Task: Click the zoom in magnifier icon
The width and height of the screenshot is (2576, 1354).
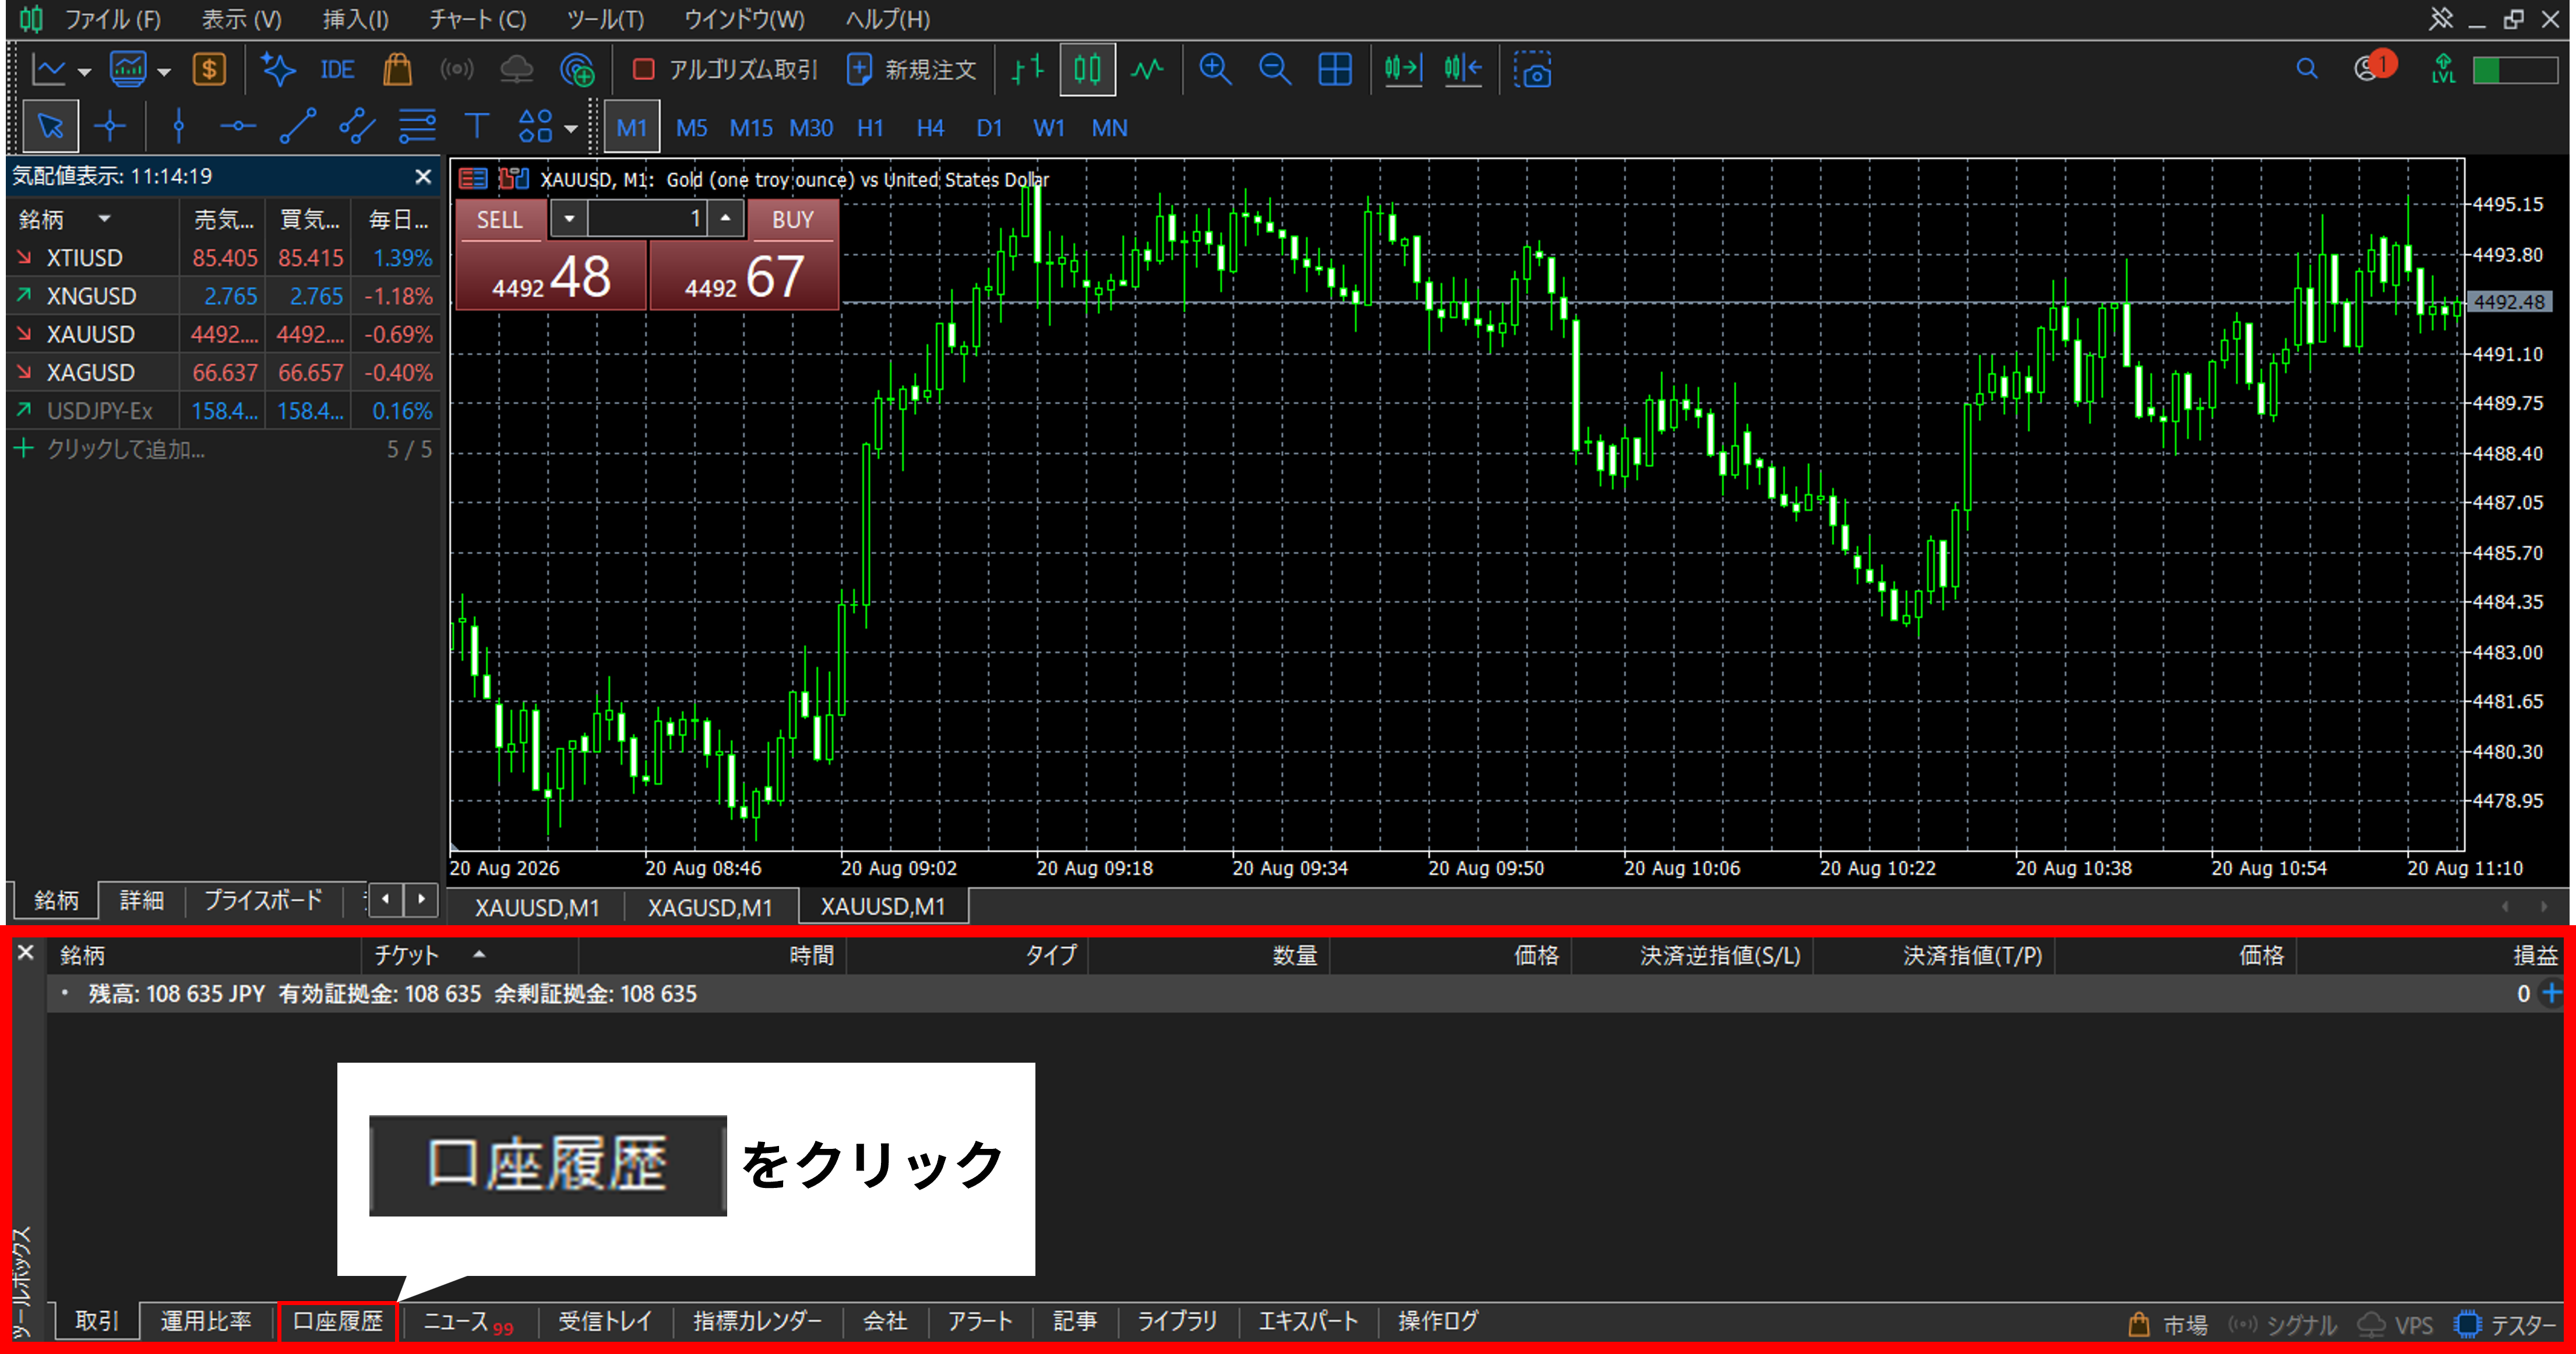Action: [1215, 70]
